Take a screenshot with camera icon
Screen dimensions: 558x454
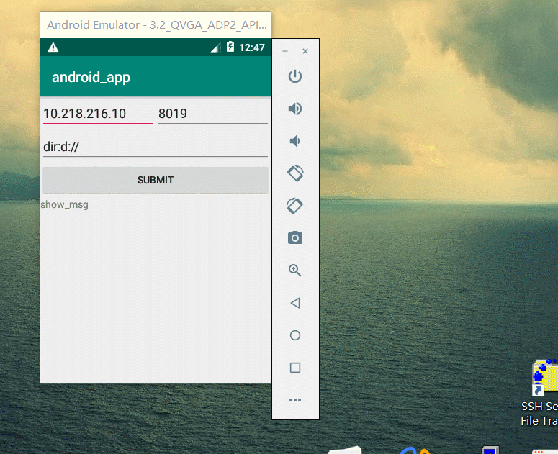pos(295,238)
